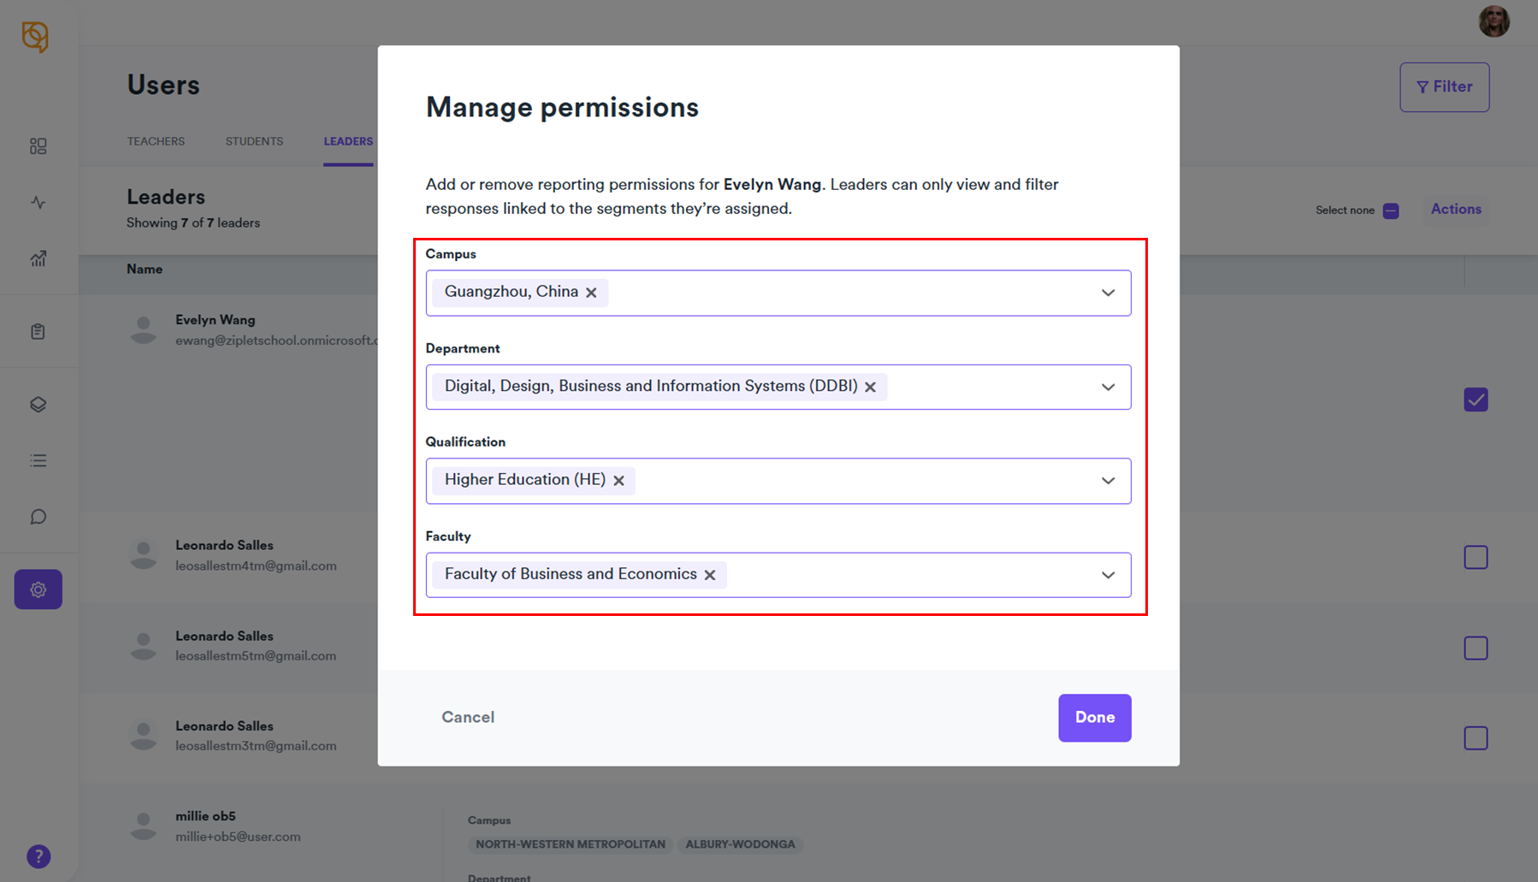
Task: Click inside the Qualification select field
Action: [855, 481]
